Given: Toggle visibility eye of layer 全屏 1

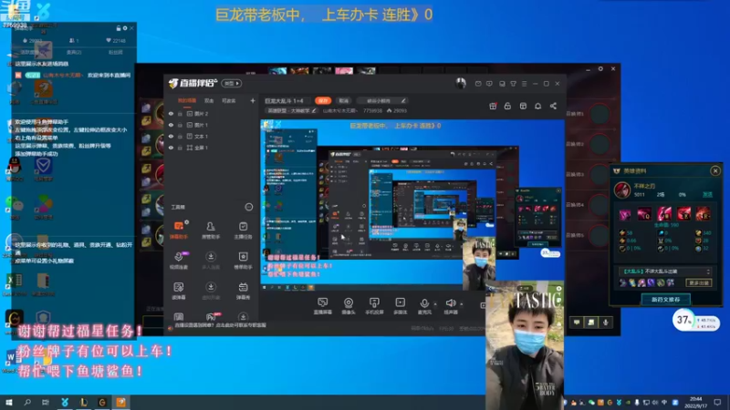Looking at the screenshot, I should pos(171,148).
